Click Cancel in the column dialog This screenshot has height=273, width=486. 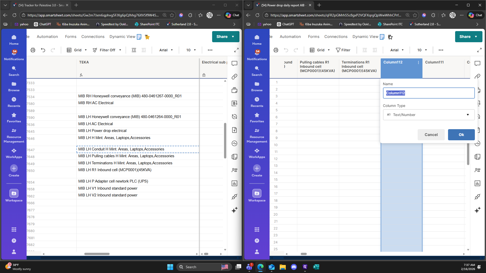click(431, 135)
